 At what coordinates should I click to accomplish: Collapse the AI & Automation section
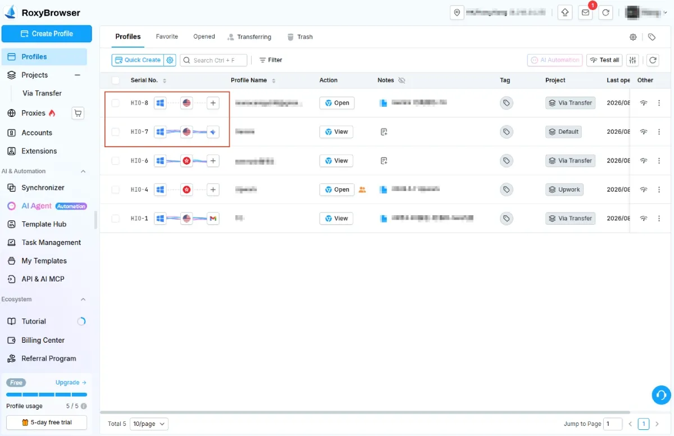pyautogui.click(x=83, y=171)
